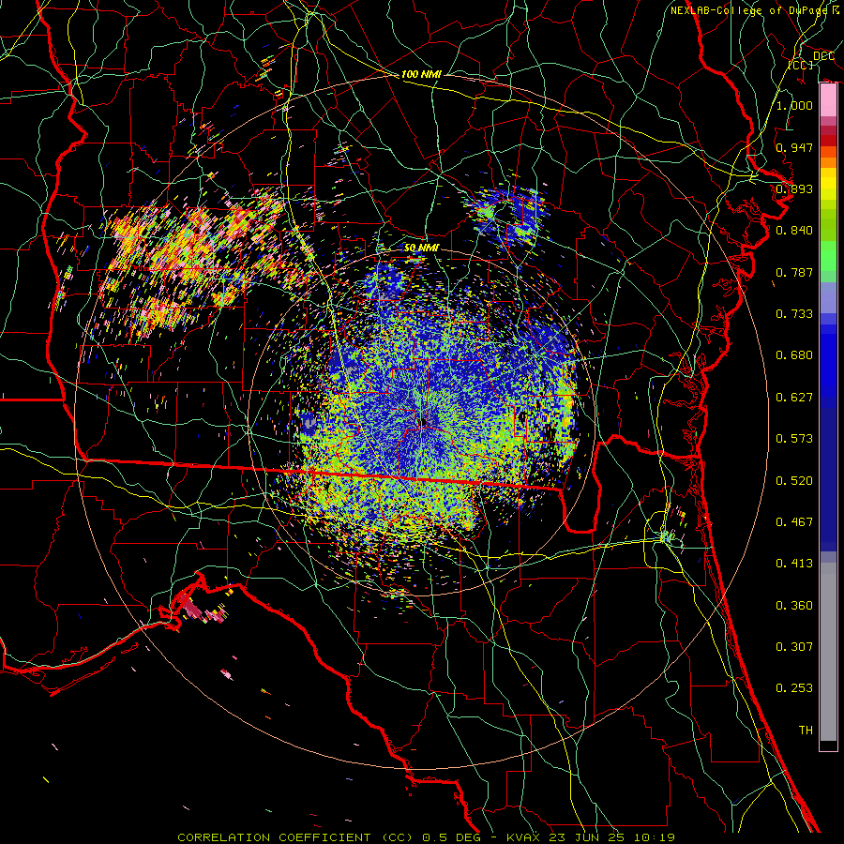Click the 23 JUN 25 date text
Screen dimensions: 844x844
[588, 837]
